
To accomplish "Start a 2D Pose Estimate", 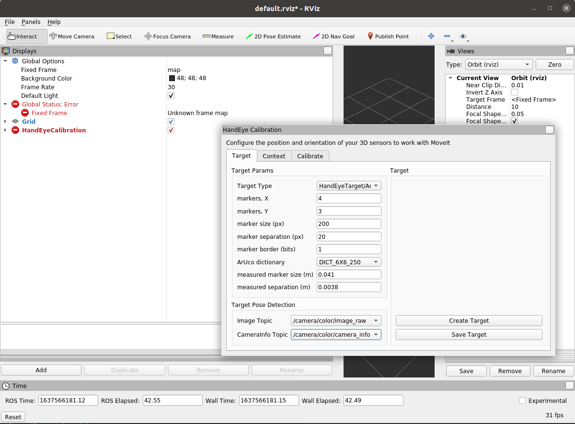I will click(273, 36).
